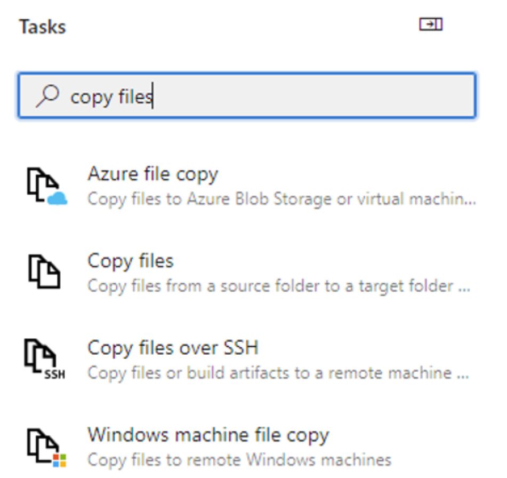Click the SSH label badge on icon
The image size is (507, 478).
pyautogui.click(x=54, y=375)
